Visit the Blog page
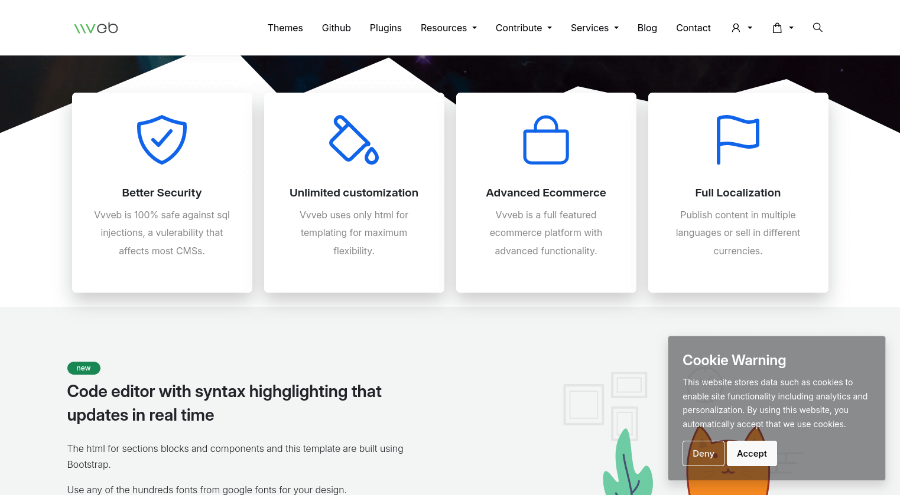 tap(647, 28)
